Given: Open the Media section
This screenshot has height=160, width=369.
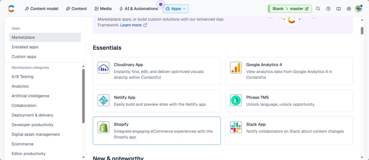Looking at the screenshot, I should [x=103, y=9].
